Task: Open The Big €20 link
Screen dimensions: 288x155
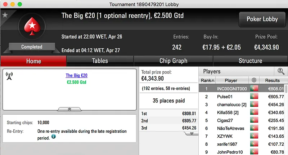Action: [x=76, y=76]
